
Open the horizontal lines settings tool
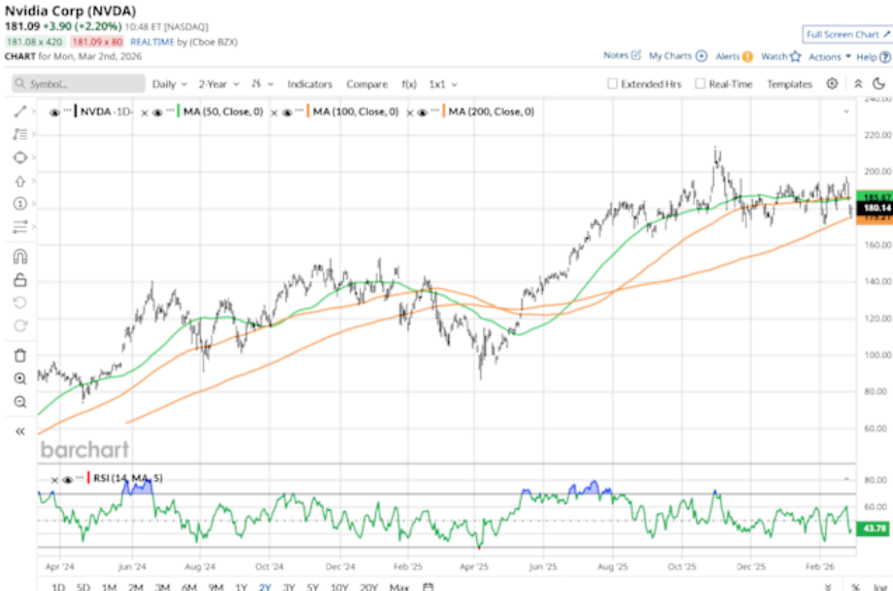(20, 227)
